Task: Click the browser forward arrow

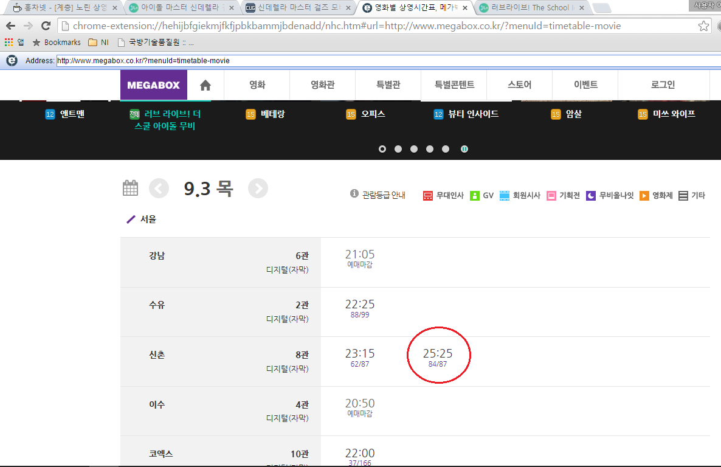Action: 28,26
